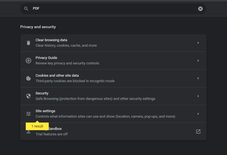Viewport: 227px width, 155px height.
Task: Click the cookie icon
Action: coord(28,78)
